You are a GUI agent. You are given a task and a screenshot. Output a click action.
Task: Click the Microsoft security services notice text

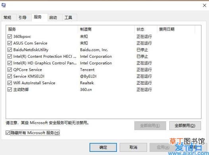point(47,123)
